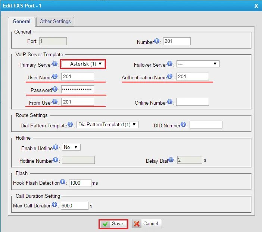Open the Failover Server dropdown
Viewport: 262px width, 232px height.
198,64
